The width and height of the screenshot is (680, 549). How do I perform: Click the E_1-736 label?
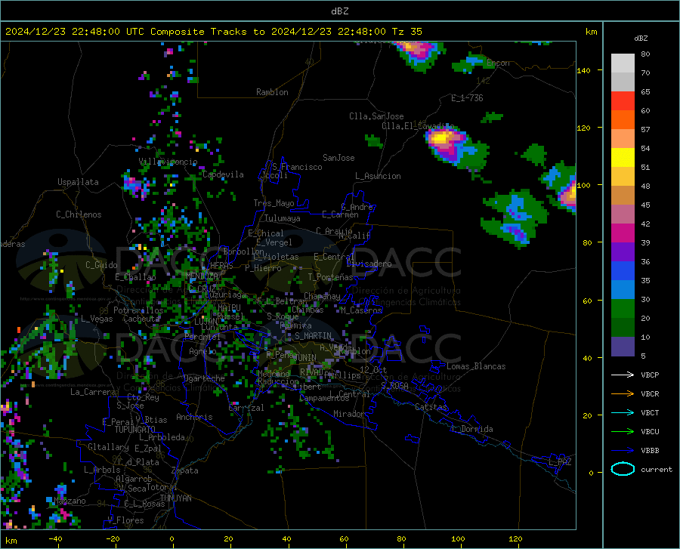(467, 98)
